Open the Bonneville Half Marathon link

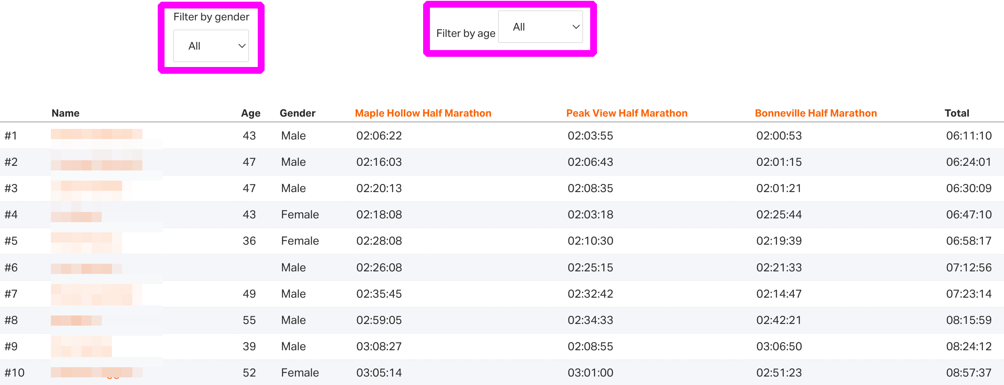pyautogui.click(x=815, y=113)
